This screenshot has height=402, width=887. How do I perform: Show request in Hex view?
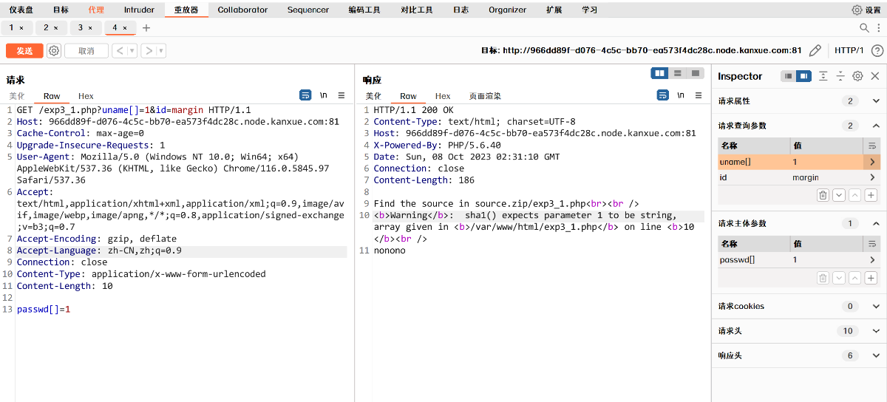(86, 96)
